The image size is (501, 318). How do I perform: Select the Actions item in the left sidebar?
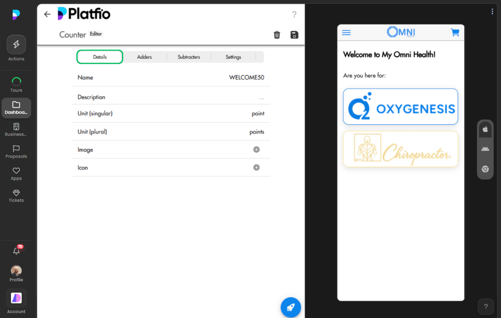(16, 48)
